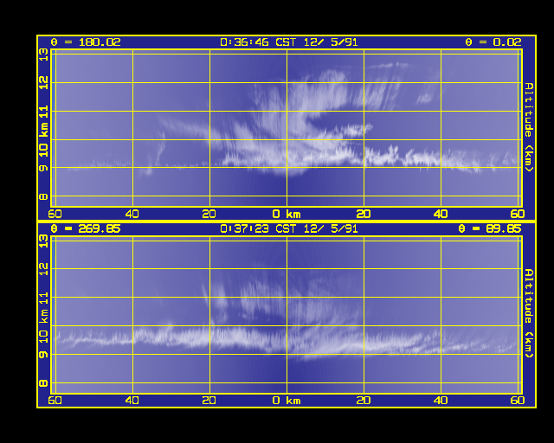The width and height of the screenshot is (554, 443).
Task: Click the 40 distance label on the θ = 269.85 side
Action: 132,401
